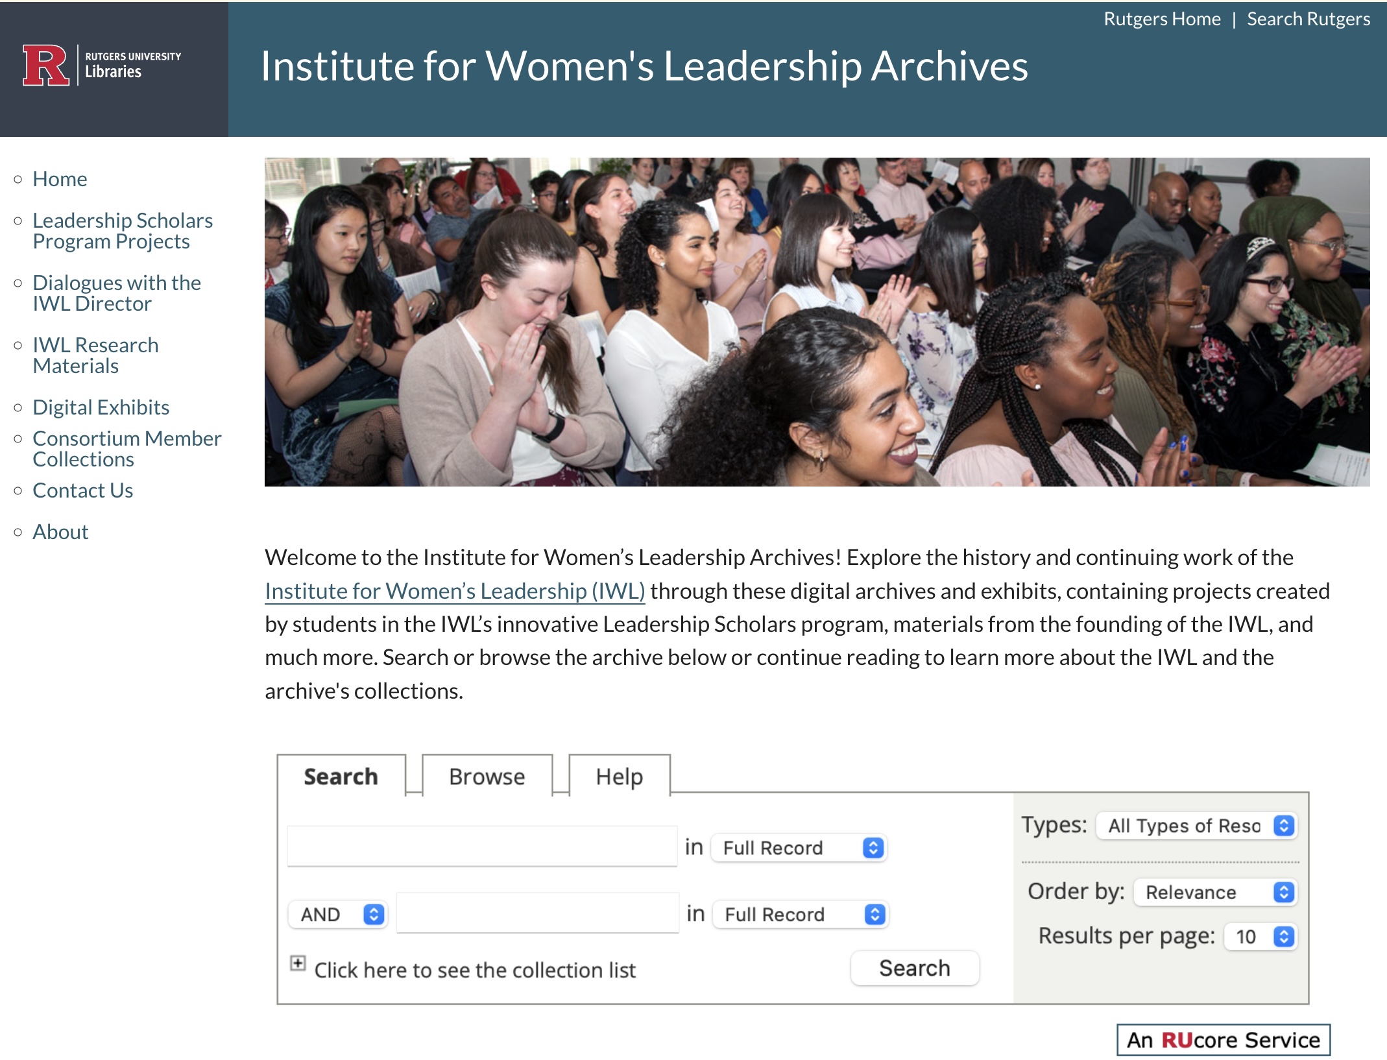Click the RUcore Service badge
This screenshot has height=1060, width=1387.
click(1223, 1040)
